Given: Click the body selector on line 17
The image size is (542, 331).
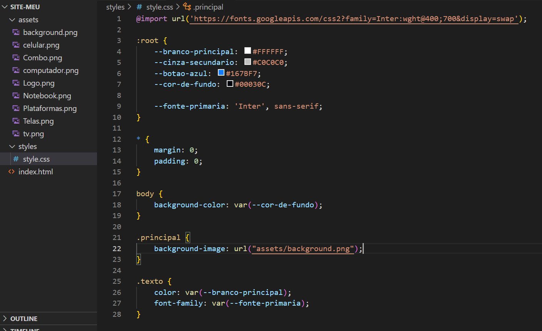Looking at the screenshot, I should coord(145,194).
